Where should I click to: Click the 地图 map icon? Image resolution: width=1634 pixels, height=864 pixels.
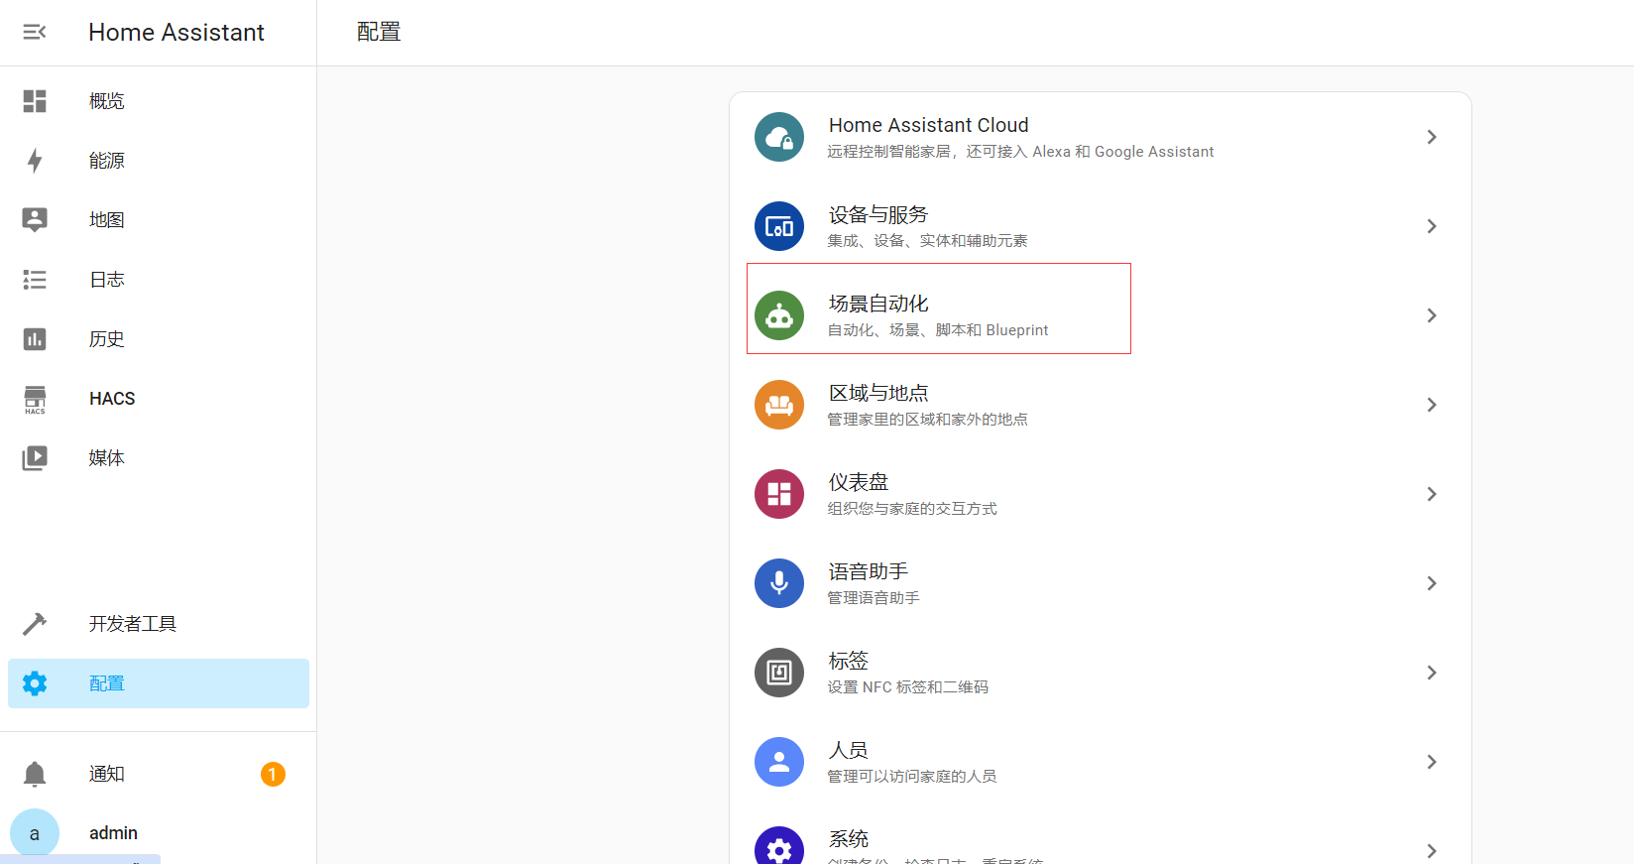coord(35,220)
